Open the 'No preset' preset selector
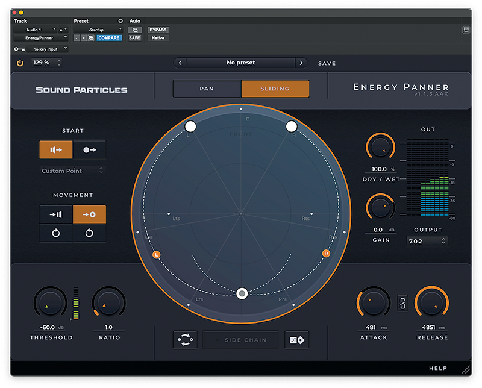The width and height of the screenshot is (482, 388). click(240, 63)
